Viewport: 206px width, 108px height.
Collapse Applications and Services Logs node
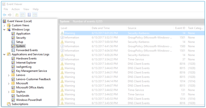click(4, 54)
